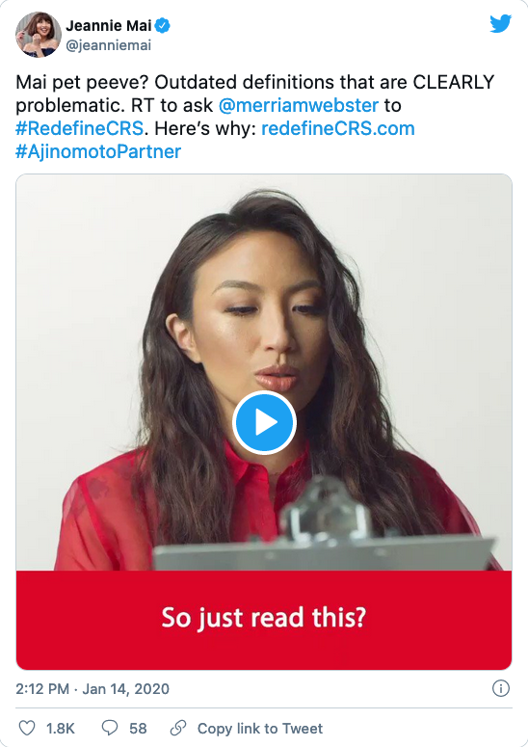Click the Jeannie Mai display name
Screen dimensions: 528x747
pyautogui.click(x=109, y=25)
